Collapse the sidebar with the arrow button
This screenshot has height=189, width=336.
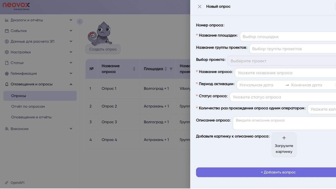(80, 22)
